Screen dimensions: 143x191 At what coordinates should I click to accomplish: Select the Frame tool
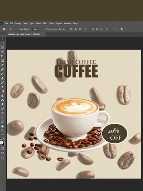tap(2, 61)
